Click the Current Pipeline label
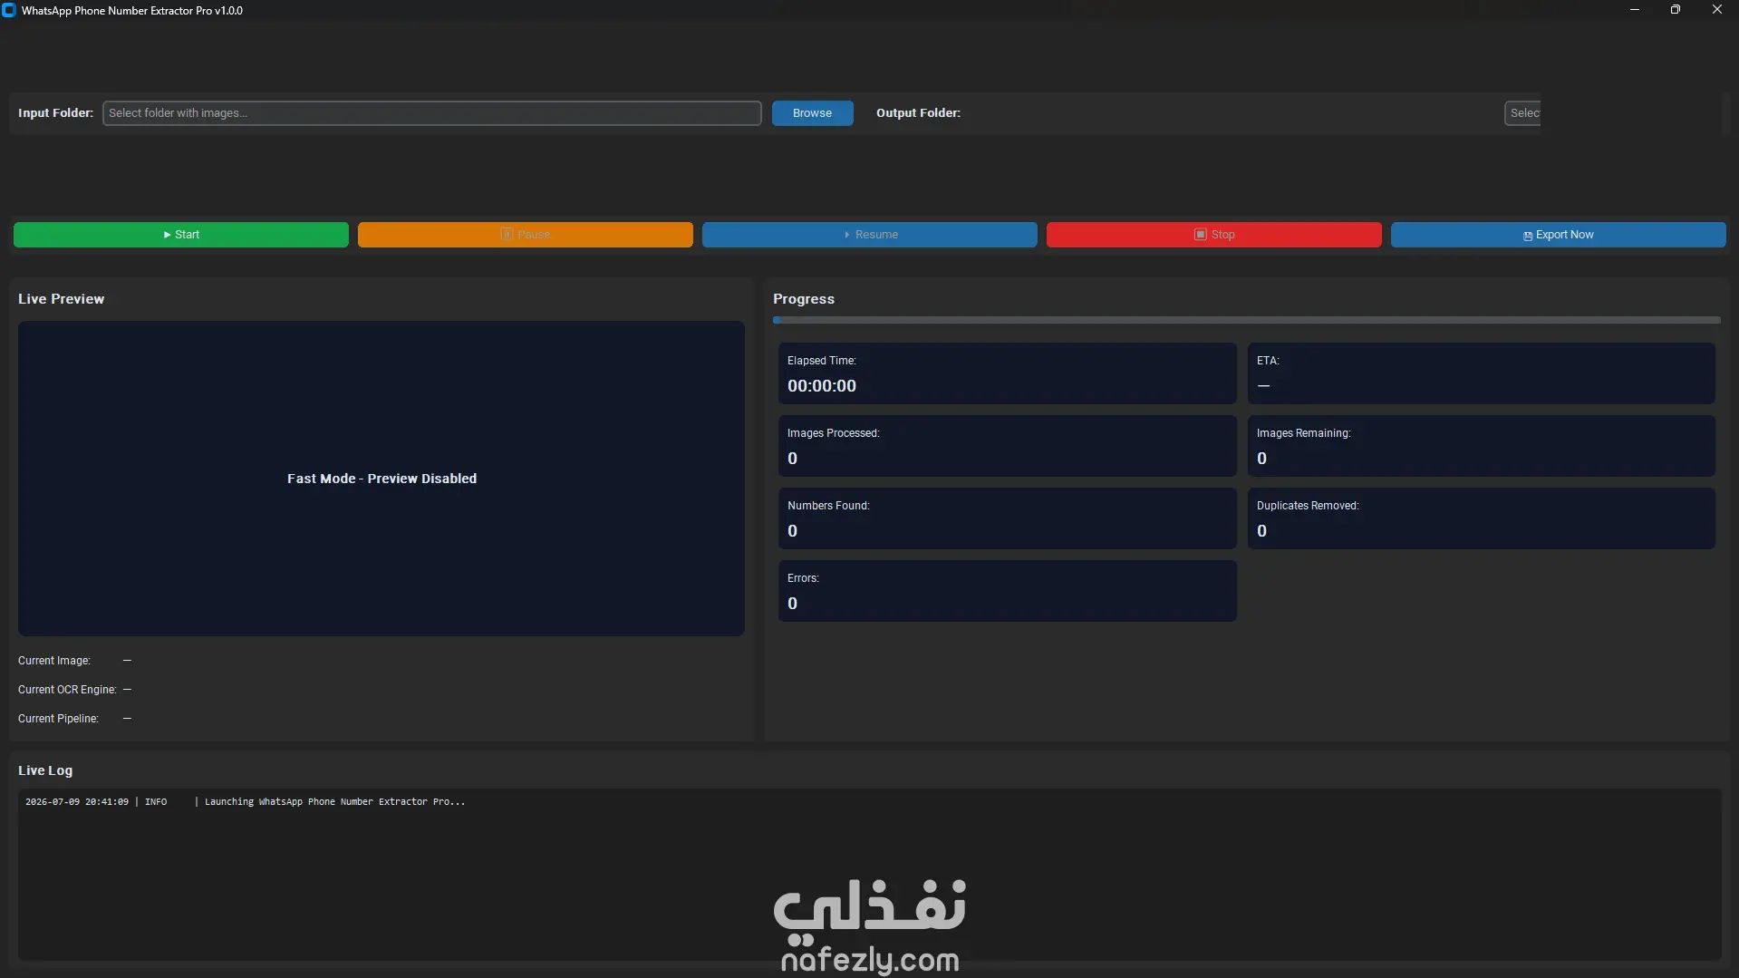Screen dimensions: 1739x978 point(58,719)
